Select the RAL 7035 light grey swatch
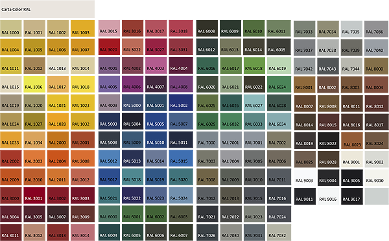The image size is (389, 241). 351,29
